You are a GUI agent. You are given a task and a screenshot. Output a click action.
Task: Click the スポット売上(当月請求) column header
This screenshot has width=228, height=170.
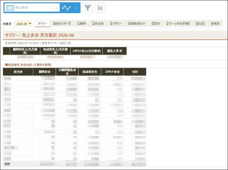[86, 51]
